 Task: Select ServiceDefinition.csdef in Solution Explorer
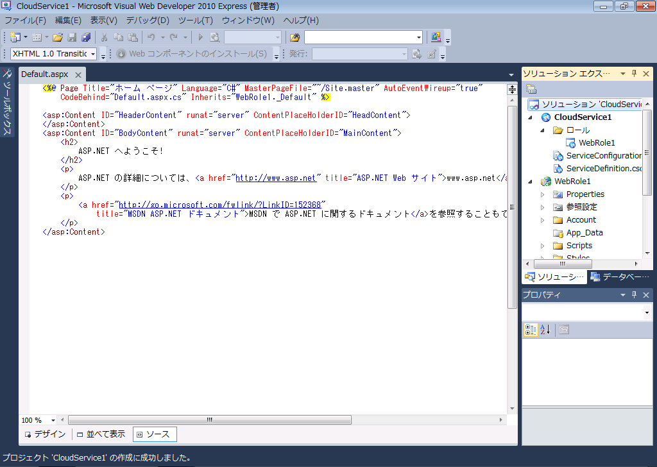point(597,168)
